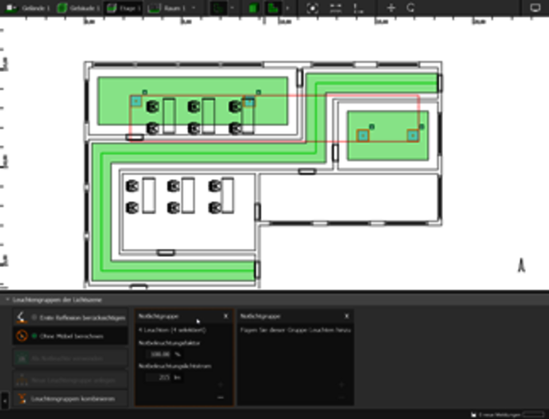549x419 pixels.
Task: Click the monitor icon at top right
Action: click(x=535, y=7)
